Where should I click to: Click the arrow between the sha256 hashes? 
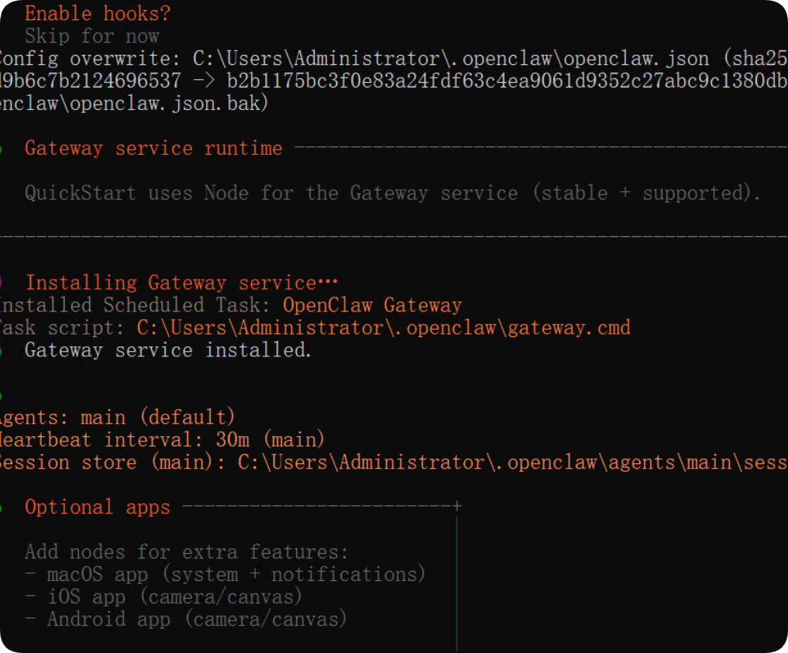(x=204, y=81)
